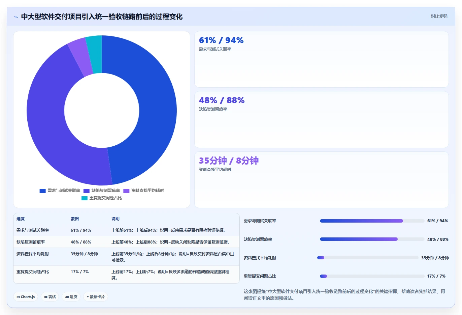Click the 需求与测试关联率 progress bar
The width and height of the screenshot is (462, 315).
pyautogui.click(x=372, y=221)
